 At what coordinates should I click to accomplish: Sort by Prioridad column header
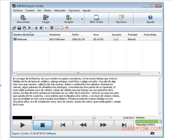[135, 34]
